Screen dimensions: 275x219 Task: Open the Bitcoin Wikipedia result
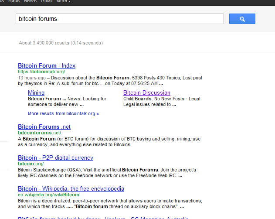[x=71, y=188]
